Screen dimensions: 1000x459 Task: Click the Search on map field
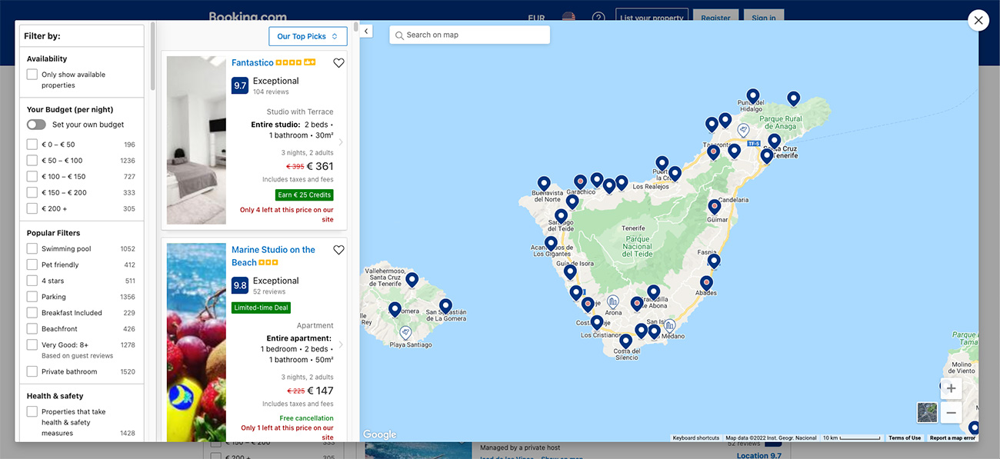[470, 35]
